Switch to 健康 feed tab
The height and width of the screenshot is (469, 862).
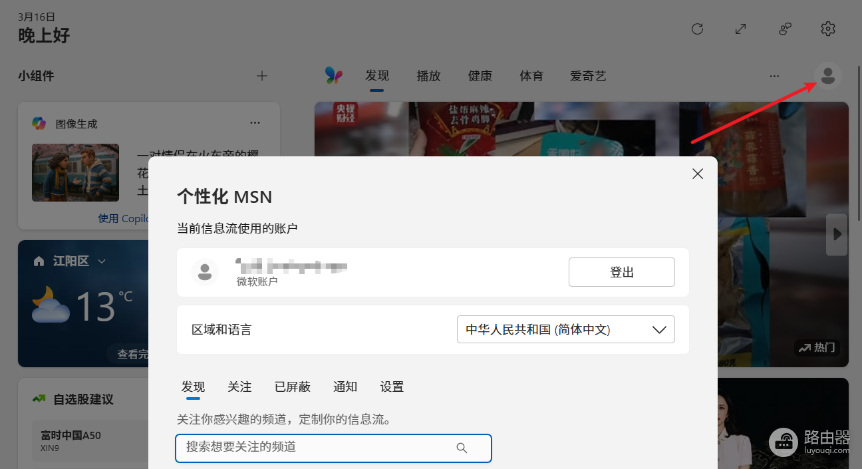pyautogui.click(x=480, y=76)
